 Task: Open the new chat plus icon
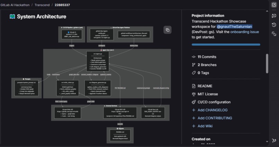(274, 16)
